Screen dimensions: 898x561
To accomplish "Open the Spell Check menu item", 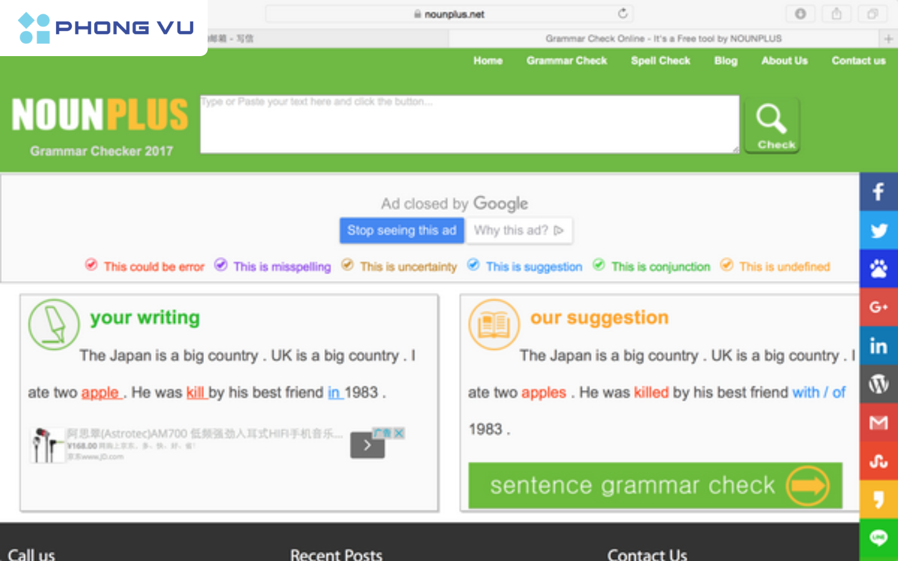I will click(660, 60).
